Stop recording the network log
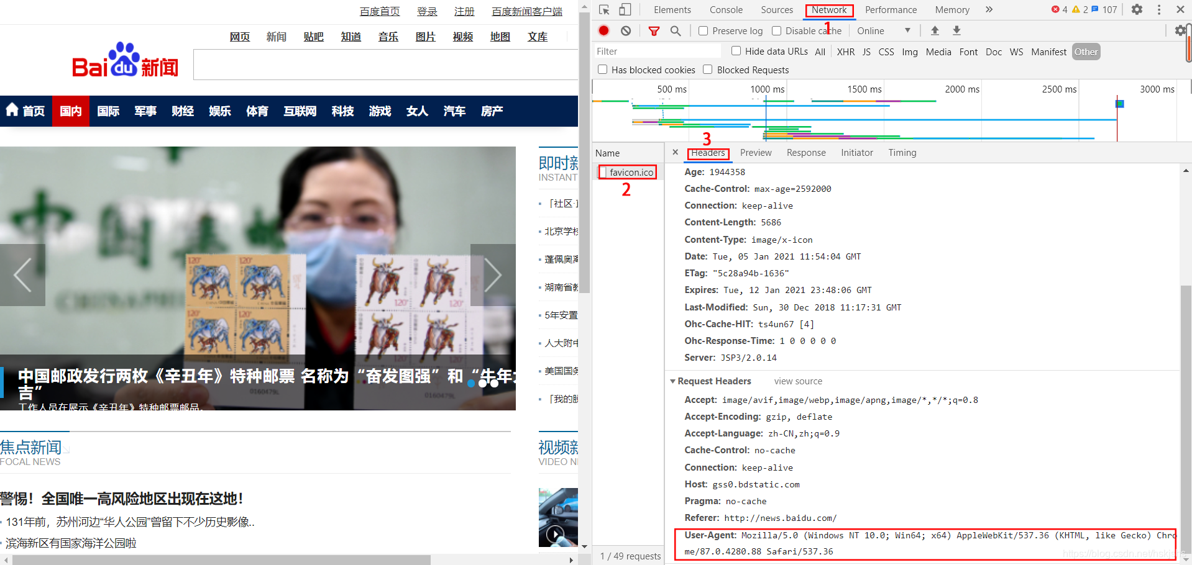 click(x=603, y=30)
